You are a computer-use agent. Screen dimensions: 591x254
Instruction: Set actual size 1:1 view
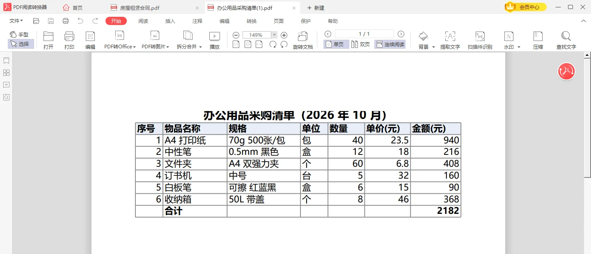click(236, 44)
